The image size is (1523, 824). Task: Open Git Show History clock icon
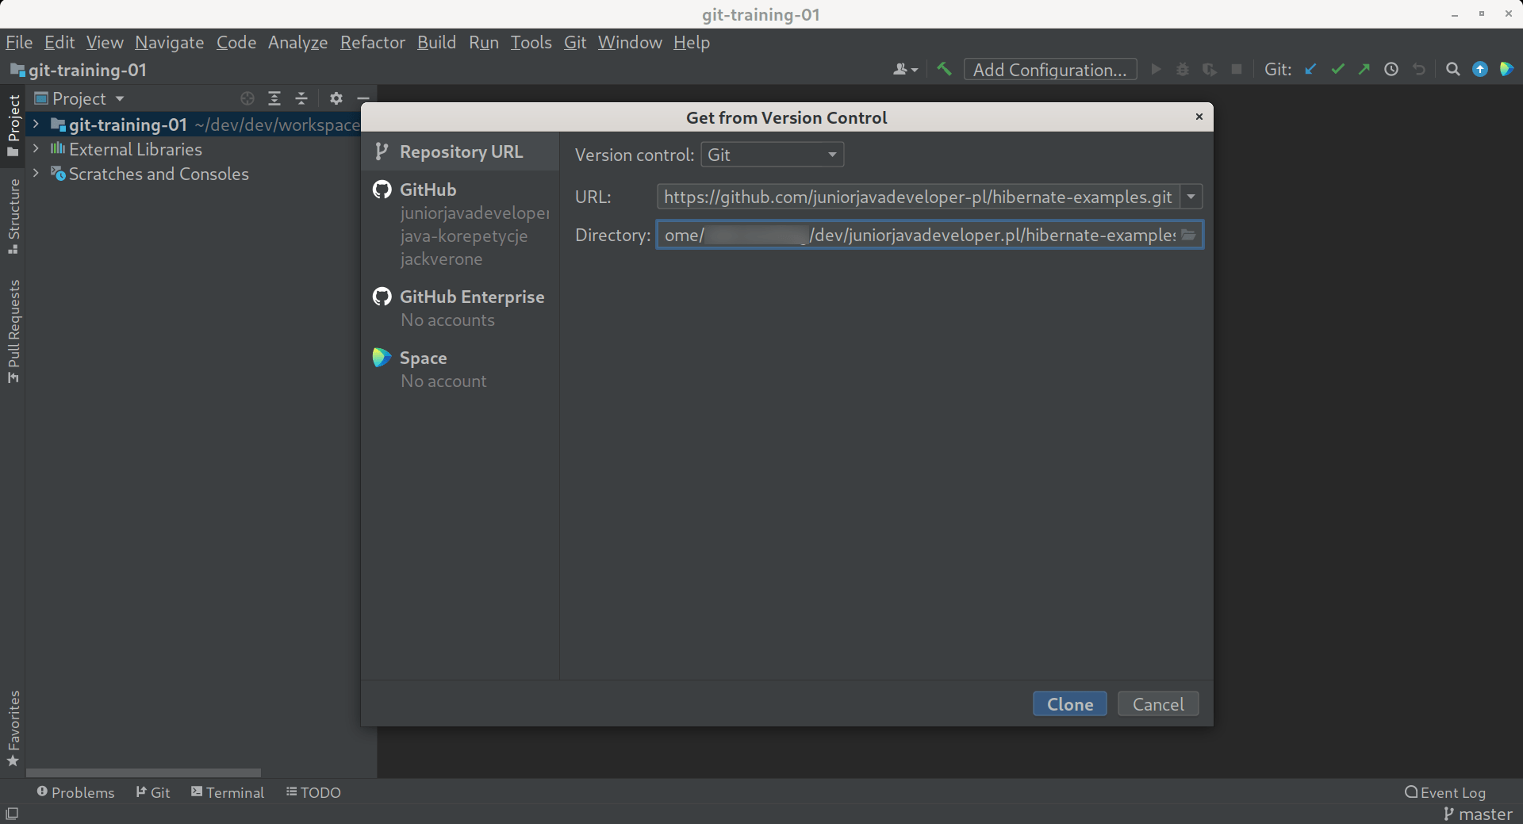pyautogui.click(x=1391, y=70)
